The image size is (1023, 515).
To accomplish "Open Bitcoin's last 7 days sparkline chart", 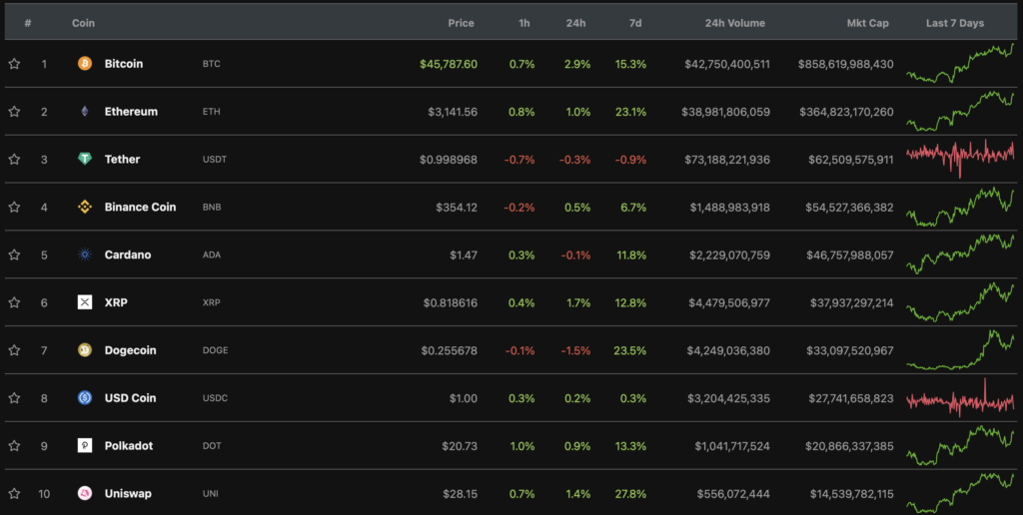I will (x=960, y=64).
